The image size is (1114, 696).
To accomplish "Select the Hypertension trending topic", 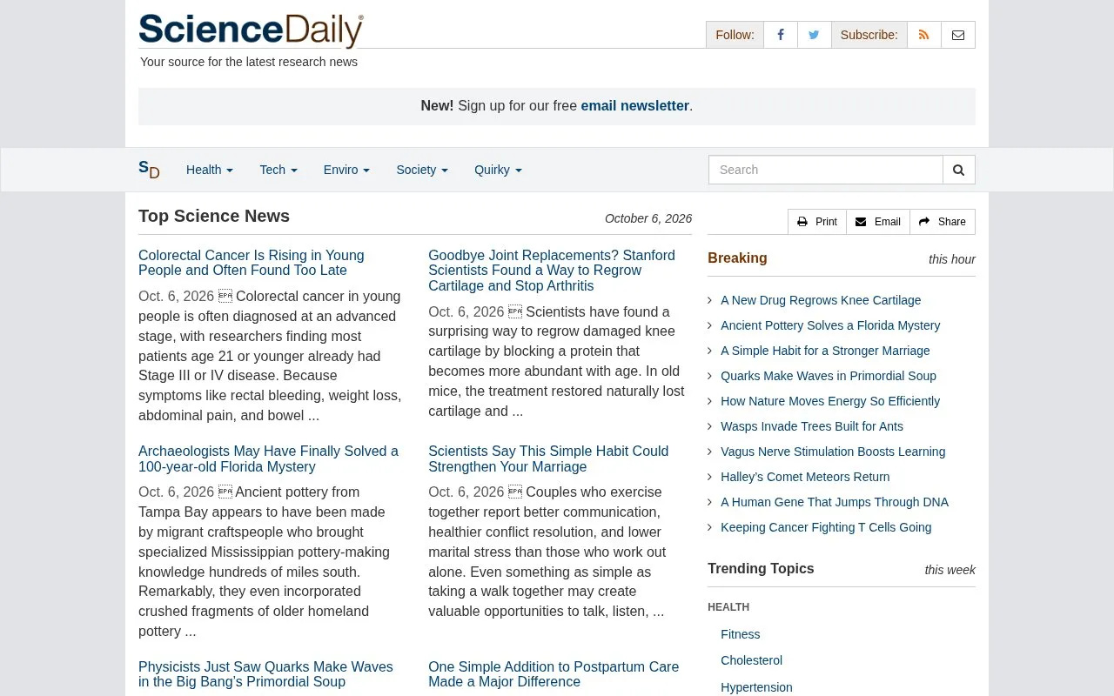I will coord(756,687).
